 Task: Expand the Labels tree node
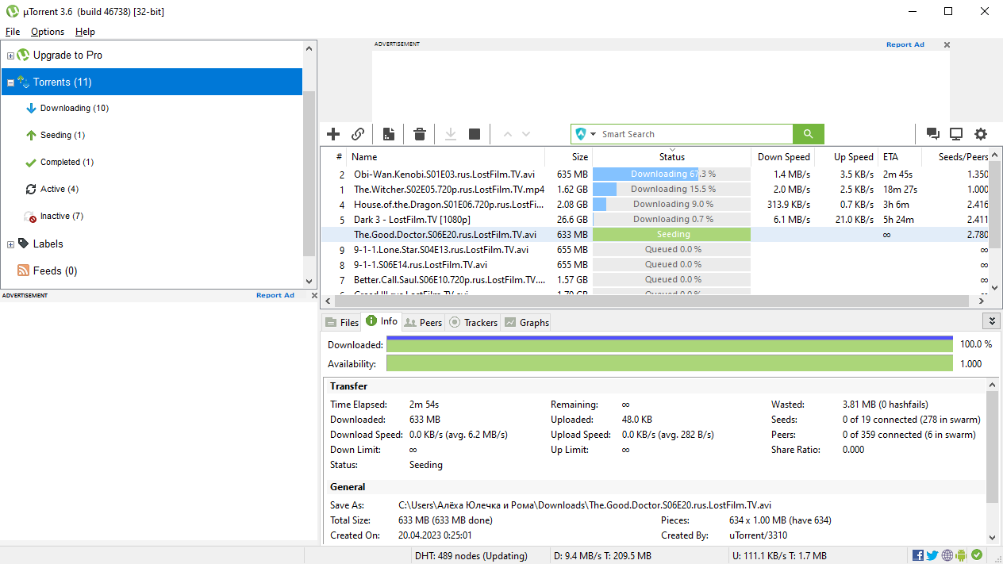point(10,244)
